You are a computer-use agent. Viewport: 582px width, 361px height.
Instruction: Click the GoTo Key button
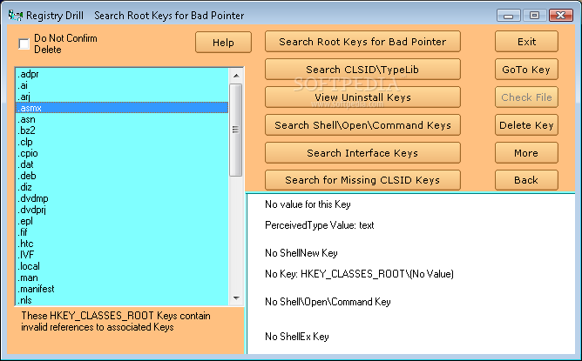tap(526, 70)
